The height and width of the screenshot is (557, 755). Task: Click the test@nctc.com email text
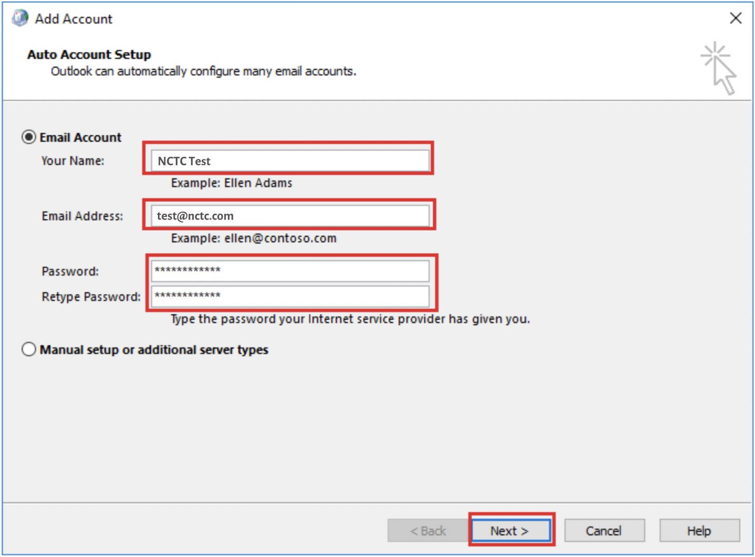(195, 215)
